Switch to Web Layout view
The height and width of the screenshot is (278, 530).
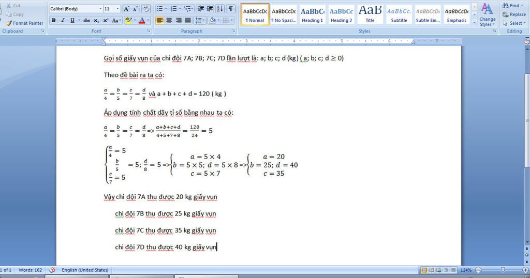click(x=439, y=270)
